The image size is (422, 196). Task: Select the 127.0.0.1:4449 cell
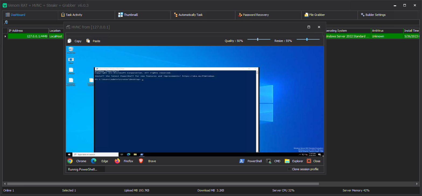click(x=28, y=36)
